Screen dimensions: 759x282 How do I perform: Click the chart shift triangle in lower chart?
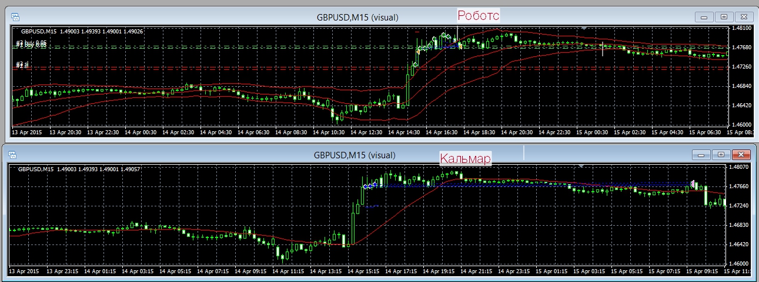[581, 167]
